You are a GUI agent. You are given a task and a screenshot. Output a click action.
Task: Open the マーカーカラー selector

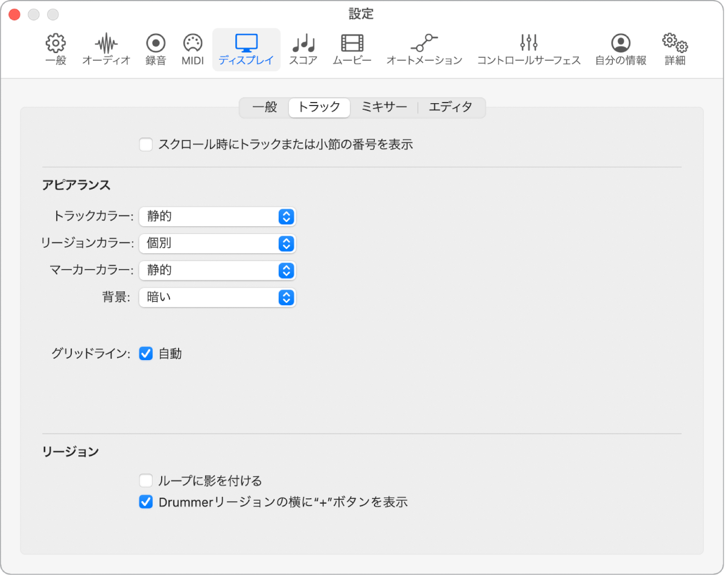click(217, 270)
